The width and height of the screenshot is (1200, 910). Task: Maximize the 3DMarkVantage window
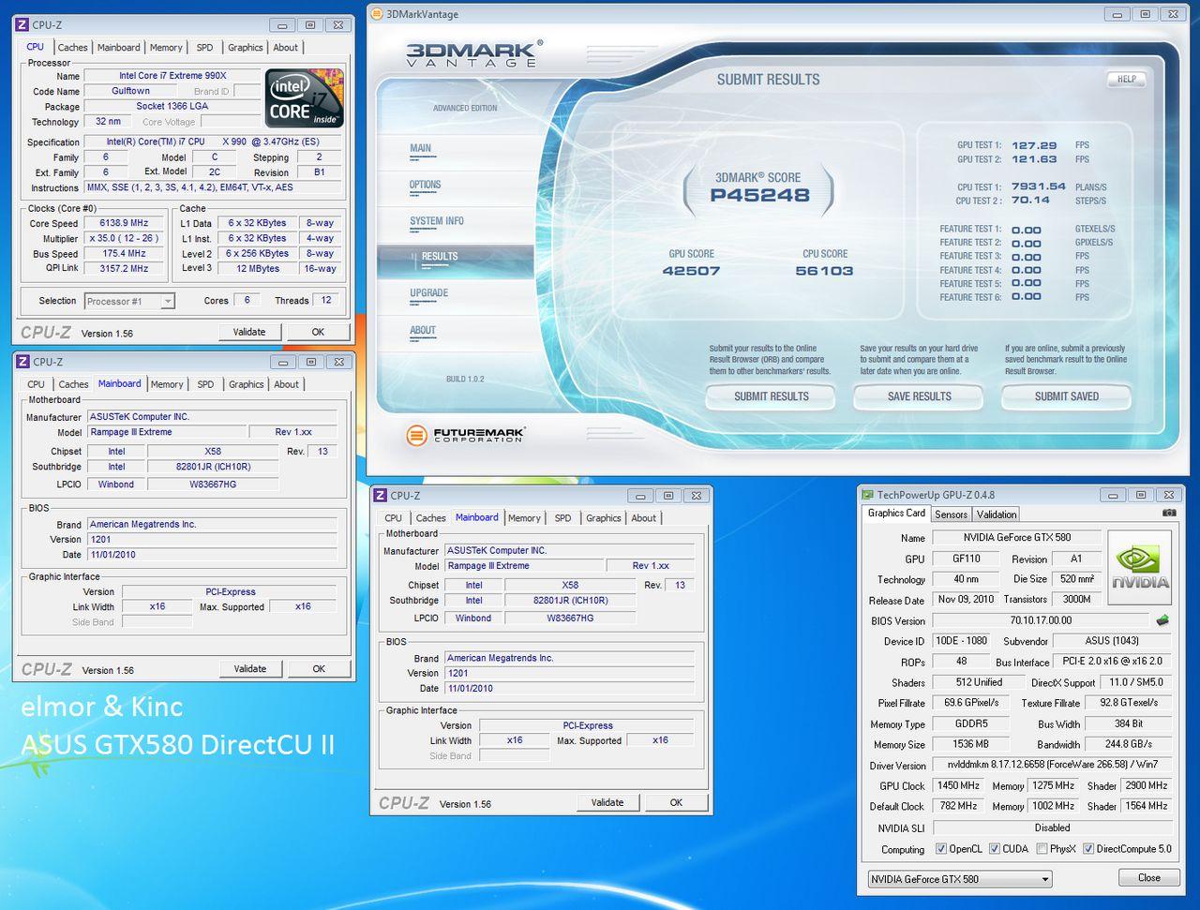click(1145, 14)
